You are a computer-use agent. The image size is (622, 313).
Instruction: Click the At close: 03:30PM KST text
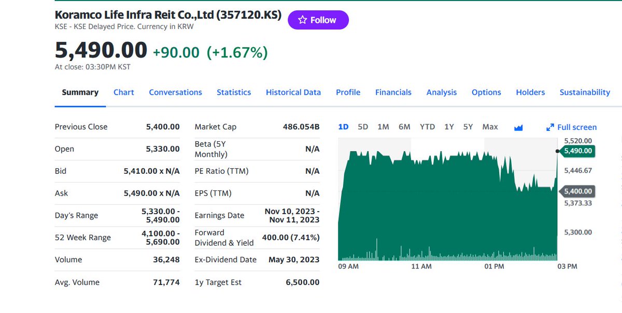pos(93,67)
